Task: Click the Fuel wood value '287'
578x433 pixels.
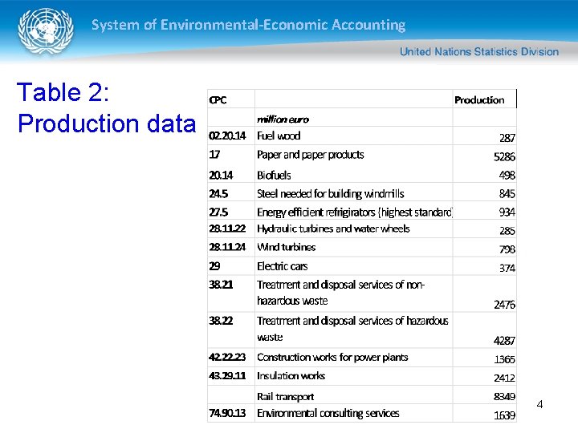Action: pyautogui.click(x=507, y=138)
